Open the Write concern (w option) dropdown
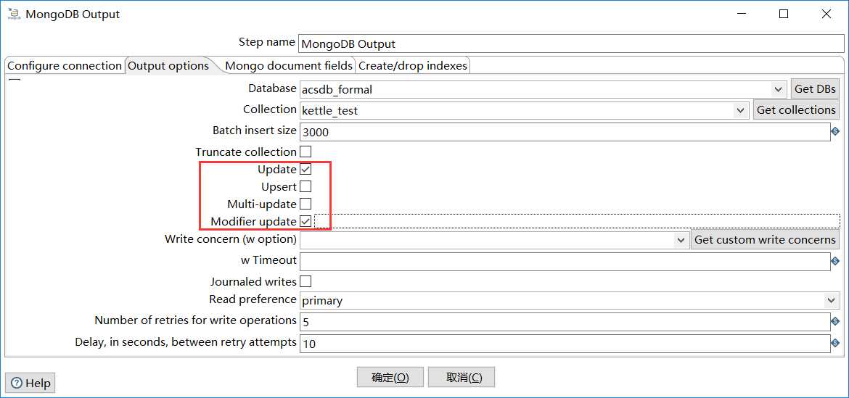The image size is (849, 398). point(681,240)
